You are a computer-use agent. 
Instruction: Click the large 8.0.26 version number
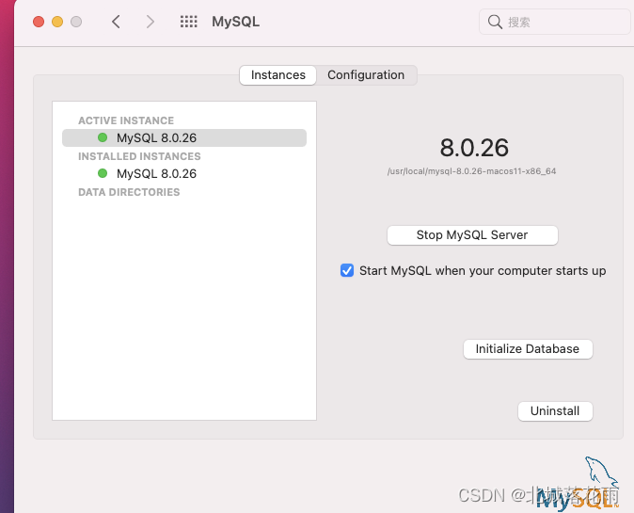pyautogui.click(x=474, y=148)
